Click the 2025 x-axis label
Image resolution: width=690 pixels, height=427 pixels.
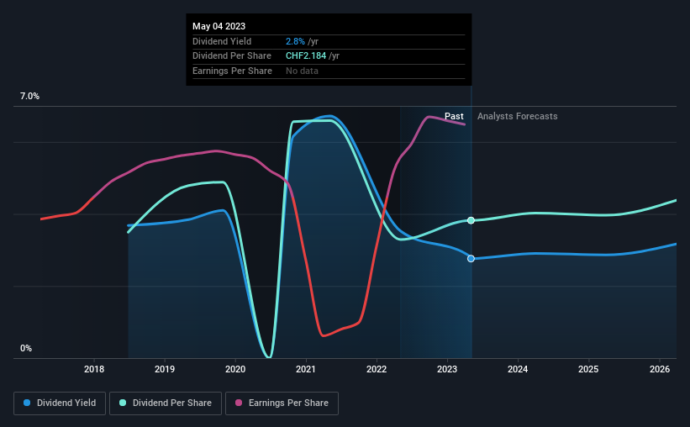click(588, 369)
